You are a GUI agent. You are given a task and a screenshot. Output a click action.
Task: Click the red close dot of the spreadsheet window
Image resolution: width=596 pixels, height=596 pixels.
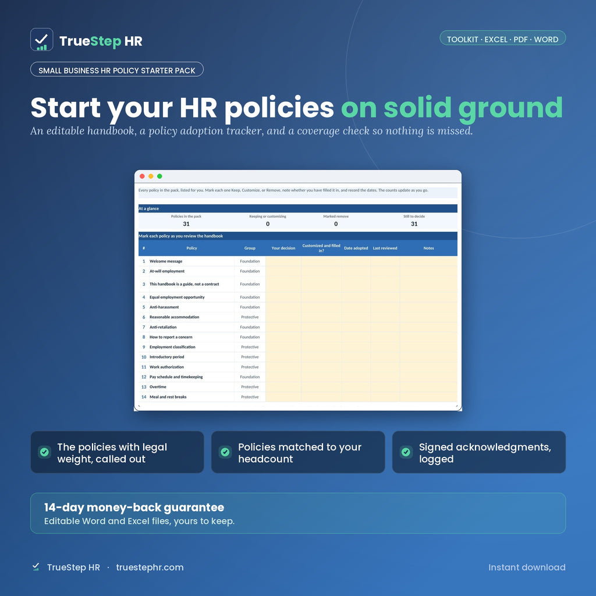[x=142, y=176]
